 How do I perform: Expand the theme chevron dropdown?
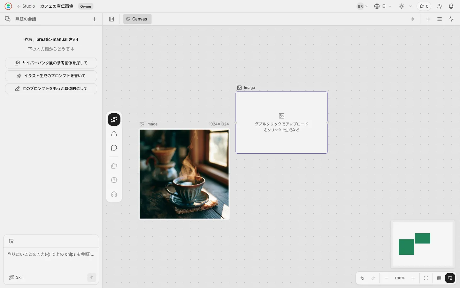pos(410,6)
